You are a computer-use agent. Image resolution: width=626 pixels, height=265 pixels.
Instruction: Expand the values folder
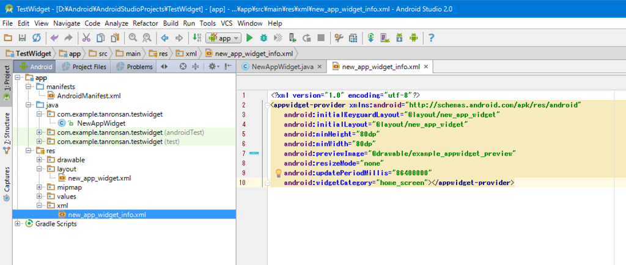point(39,197)
